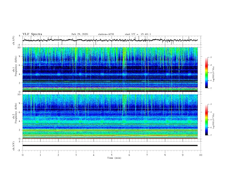Click the ch.1 voltage waveform trace
Screen dimensions: 226x174
[110, 40]
